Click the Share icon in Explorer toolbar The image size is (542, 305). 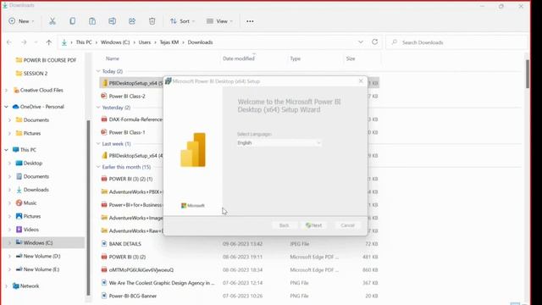click(x=132, y=21)
